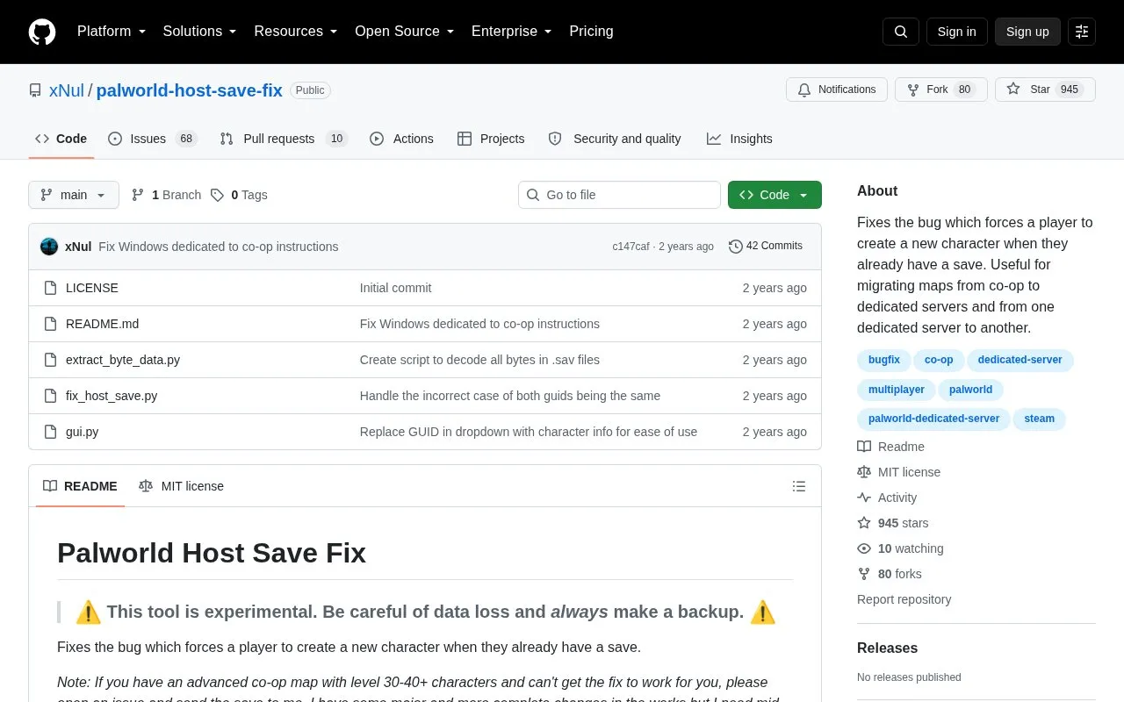Click the xNul owner link in breadcrumb
This screenshot has width=1124, height=702.
tap(67, 90)
